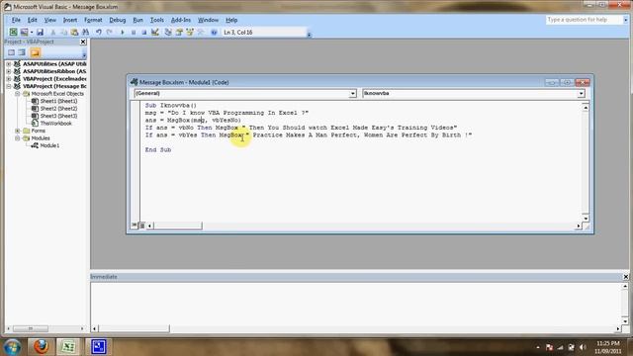Open the Object Browser toolbar icon
The image size is (633, 356).
190,32
